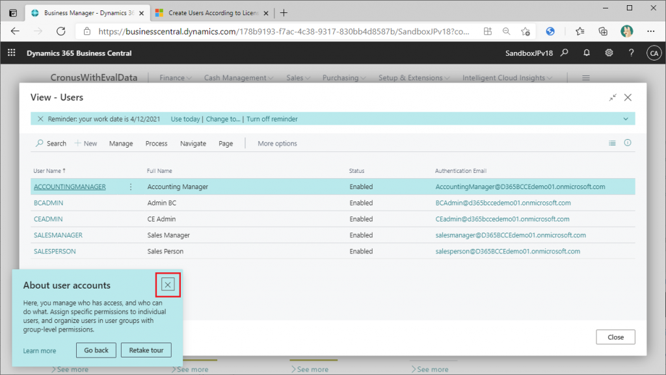Dismiss the work date reminder notification
This screenshot has width=666, height=375.
pos(40,119)
